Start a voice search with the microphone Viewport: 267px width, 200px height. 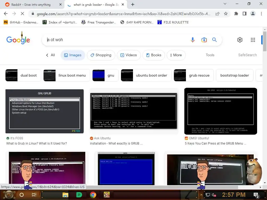click(x=193, y=40)
